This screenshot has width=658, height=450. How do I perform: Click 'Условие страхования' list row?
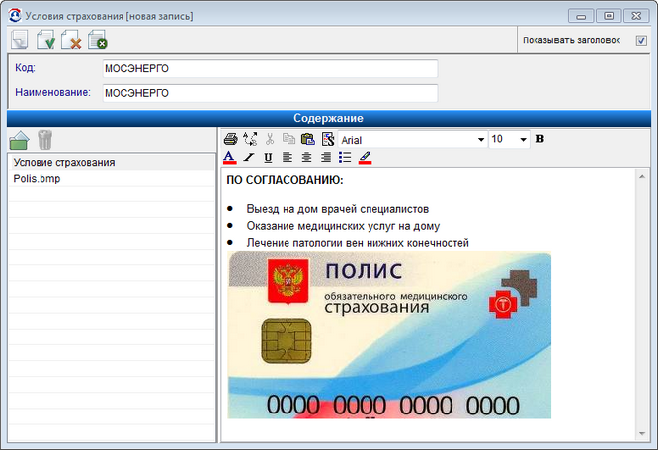[112, 162]
